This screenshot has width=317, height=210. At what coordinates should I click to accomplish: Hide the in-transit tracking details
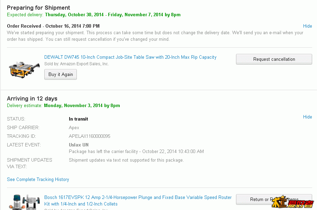click(x=308, y=117)
